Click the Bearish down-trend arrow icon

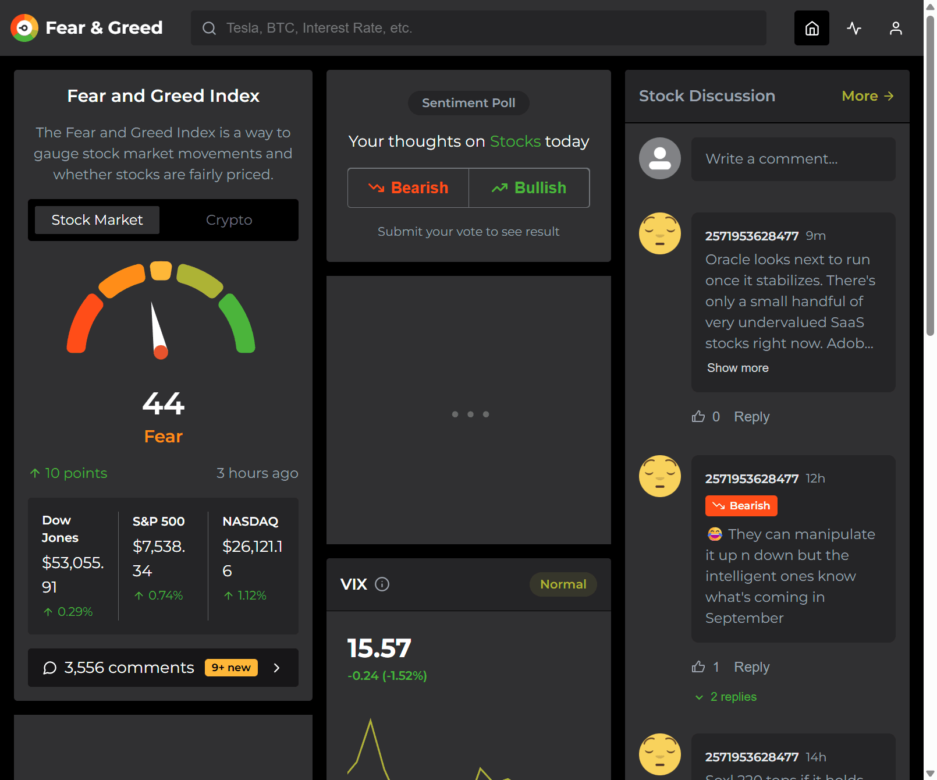(377, 187)
